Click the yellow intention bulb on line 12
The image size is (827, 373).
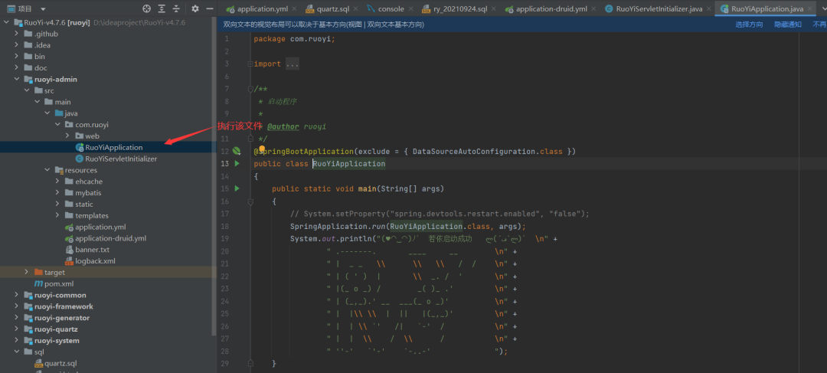(261, 149)
